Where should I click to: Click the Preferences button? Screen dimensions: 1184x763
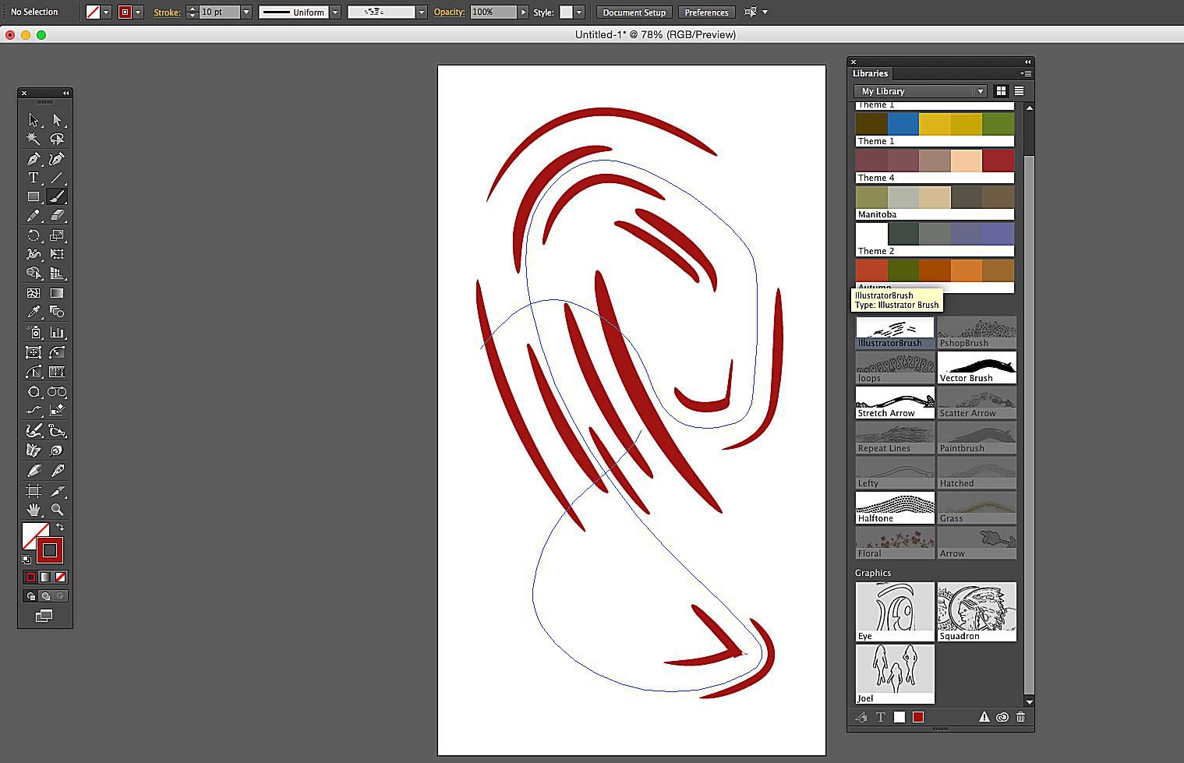coord(706,12)
